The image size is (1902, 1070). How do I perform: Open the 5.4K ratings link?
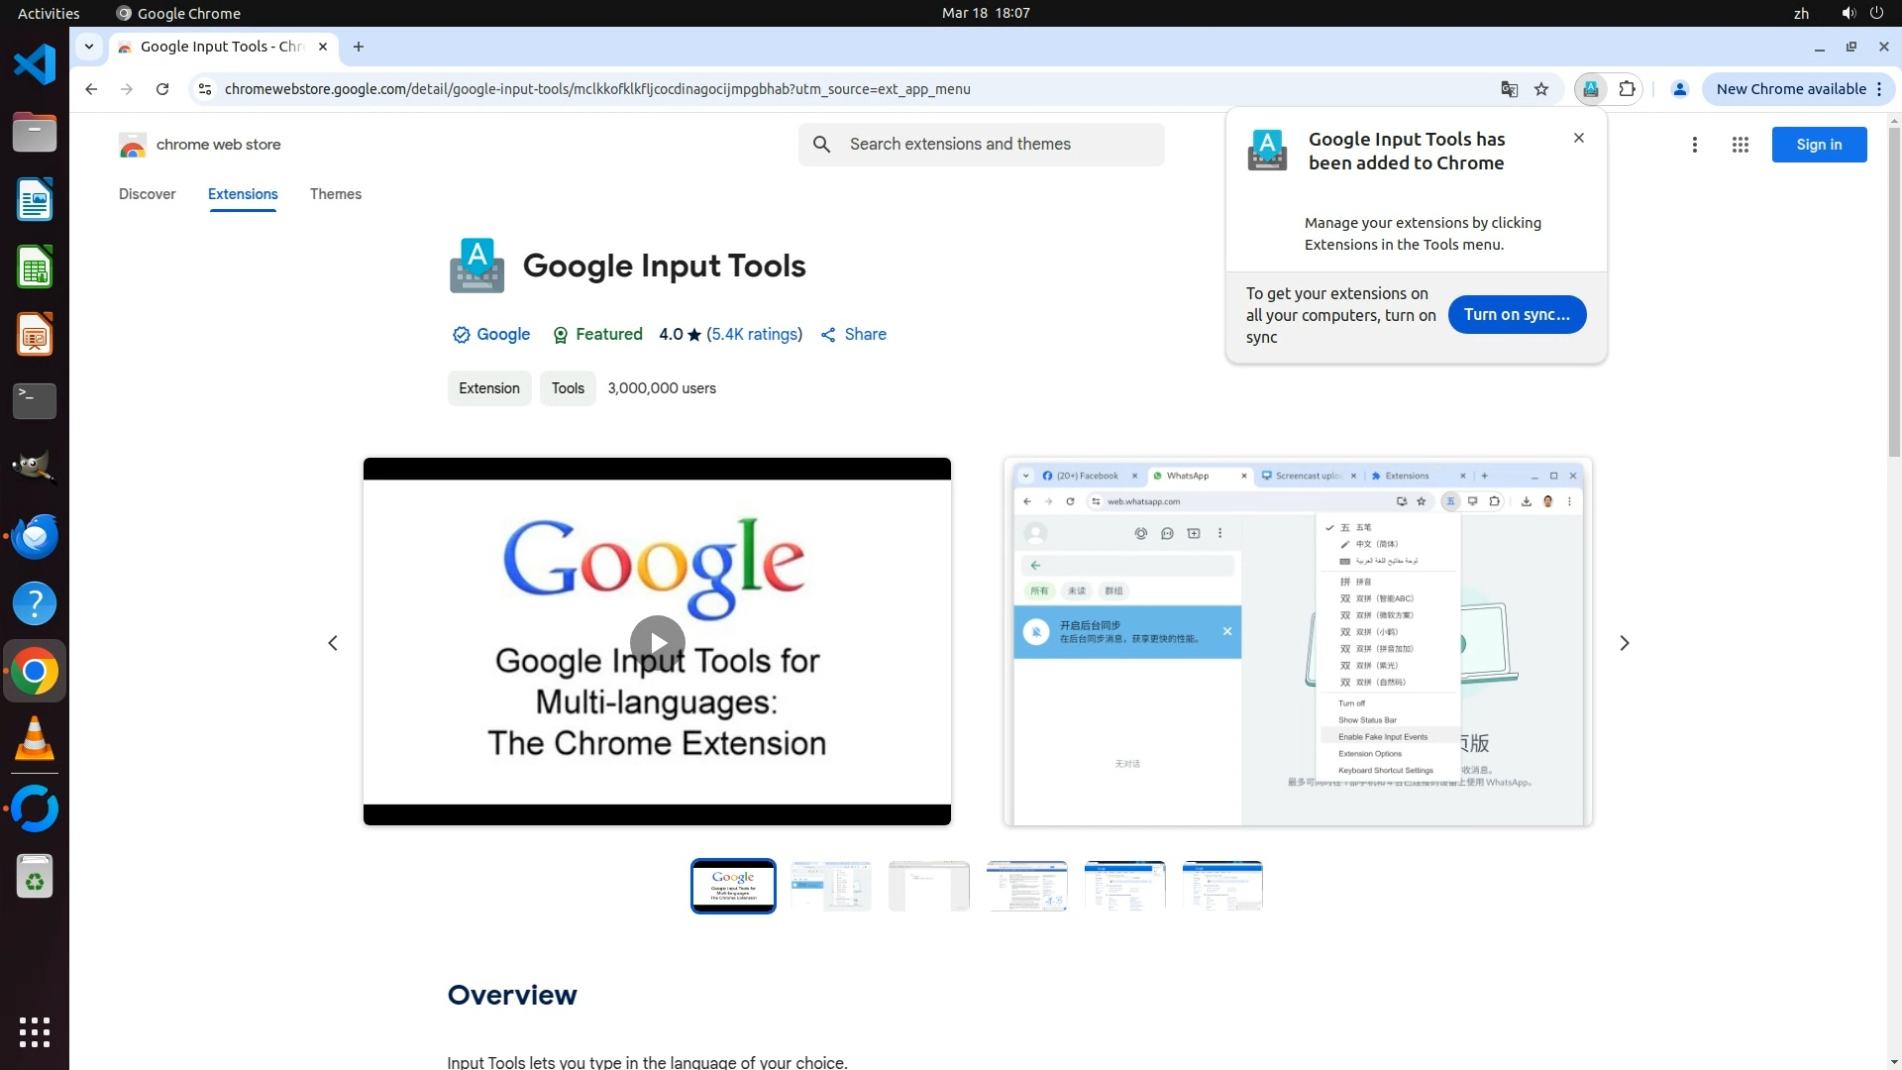(754, 335)
